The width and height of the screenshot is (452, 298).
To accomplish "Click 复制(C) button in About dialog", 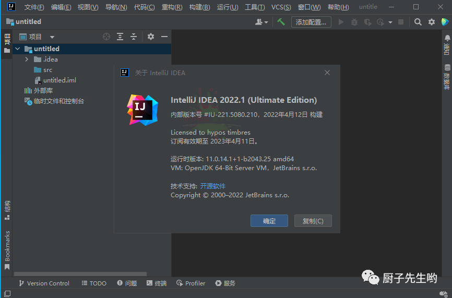I will tap(313, 221).
